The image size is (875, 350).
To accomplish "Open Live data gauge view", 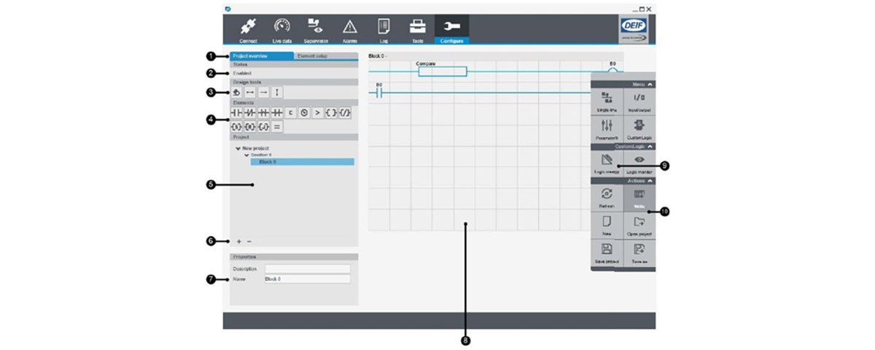I will click(281, 29).
